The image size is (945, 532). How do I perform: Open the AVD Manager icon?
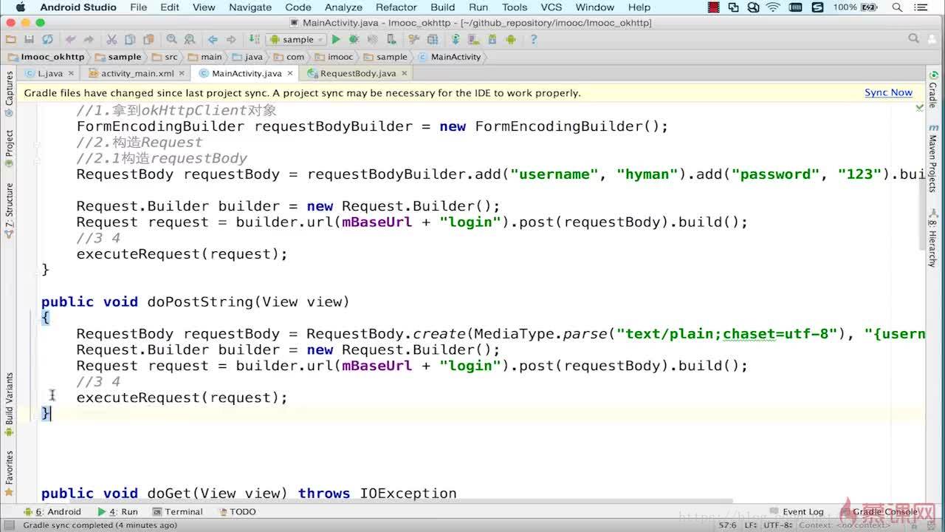[474, 39]
